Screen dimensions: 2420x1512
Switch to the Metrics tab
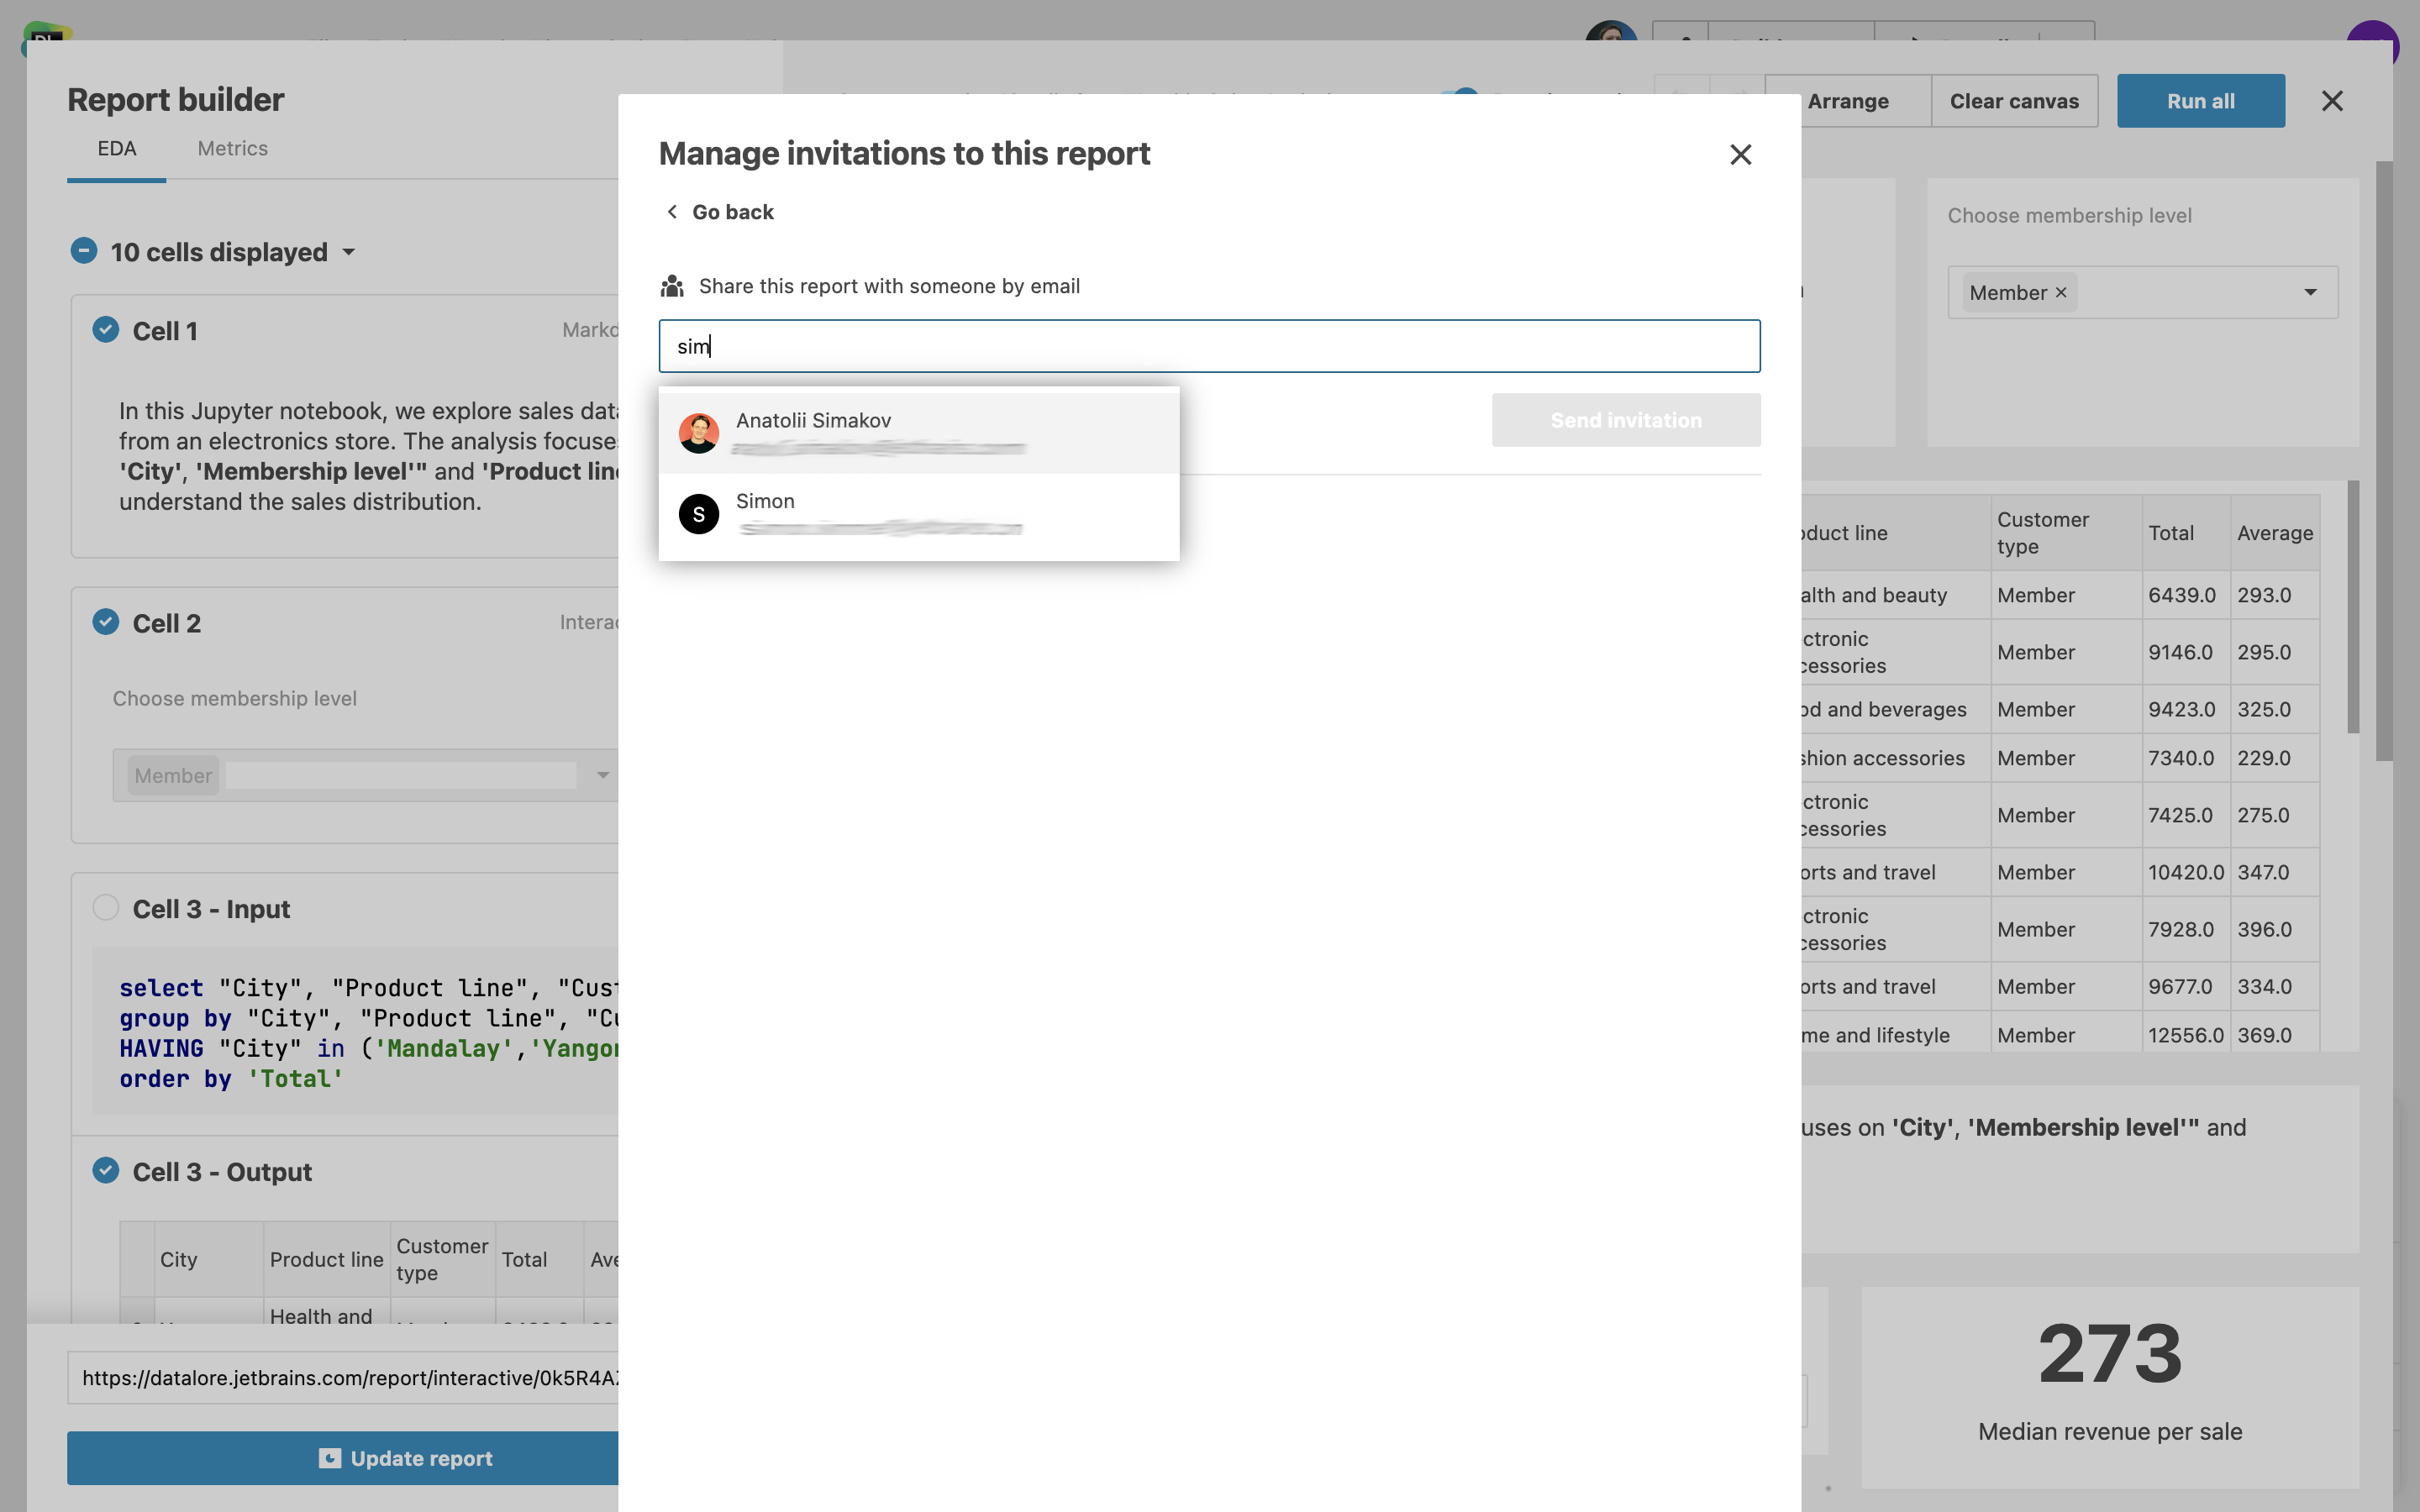tap(232, 149)
